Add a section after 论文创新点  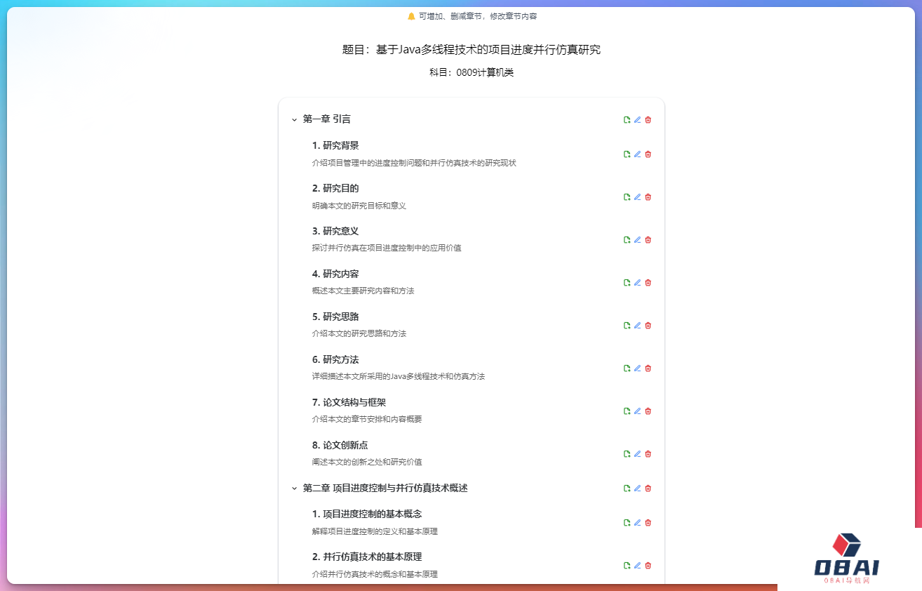[x=627, y=454]
